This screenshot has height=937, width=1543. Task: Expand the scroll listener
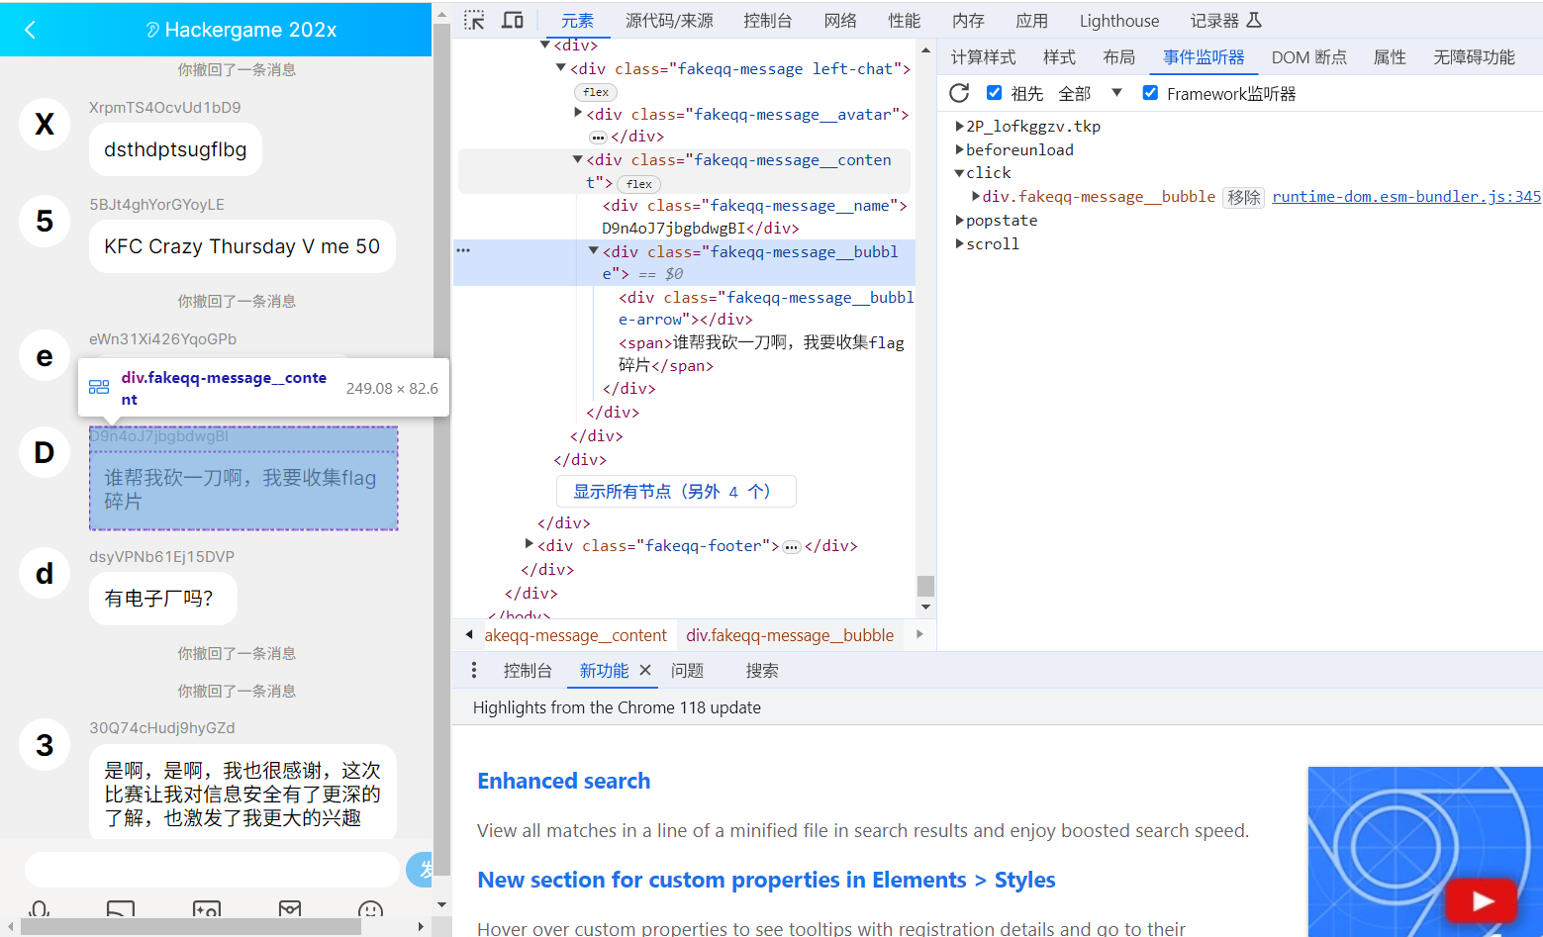960,244
